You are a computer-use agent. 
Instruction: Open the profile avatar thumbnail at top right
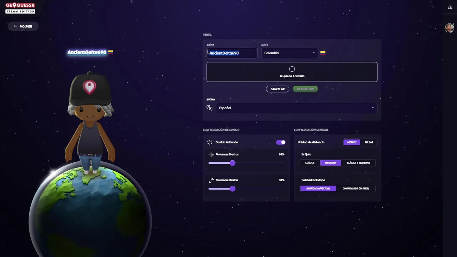click(x=449, y=28)
